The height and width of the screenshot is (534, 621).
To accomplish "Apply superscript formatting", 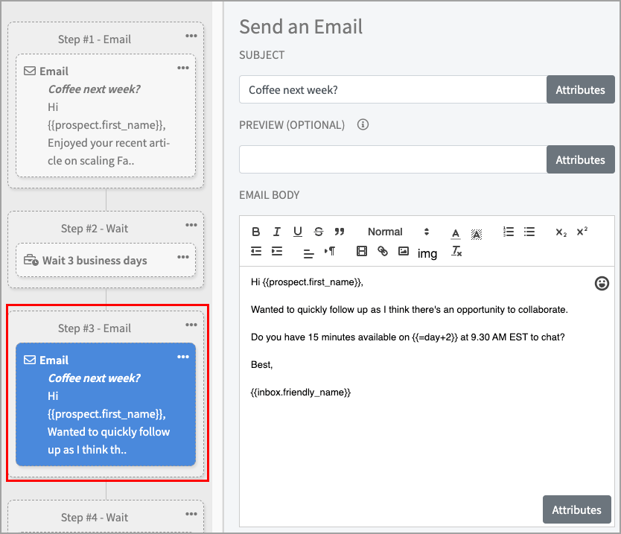I will [582, 232].
